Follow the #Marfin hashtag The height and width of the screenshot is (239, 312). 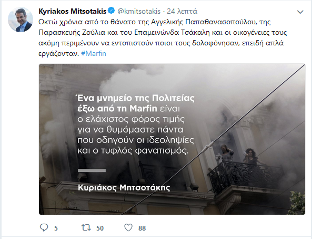click(94, 53)
